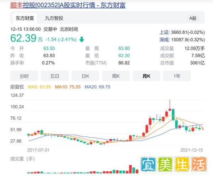This screenshot has height=177, width=213.
Task: Click the MA5: 63.85 legend
Action: click(x=39, y=87)
